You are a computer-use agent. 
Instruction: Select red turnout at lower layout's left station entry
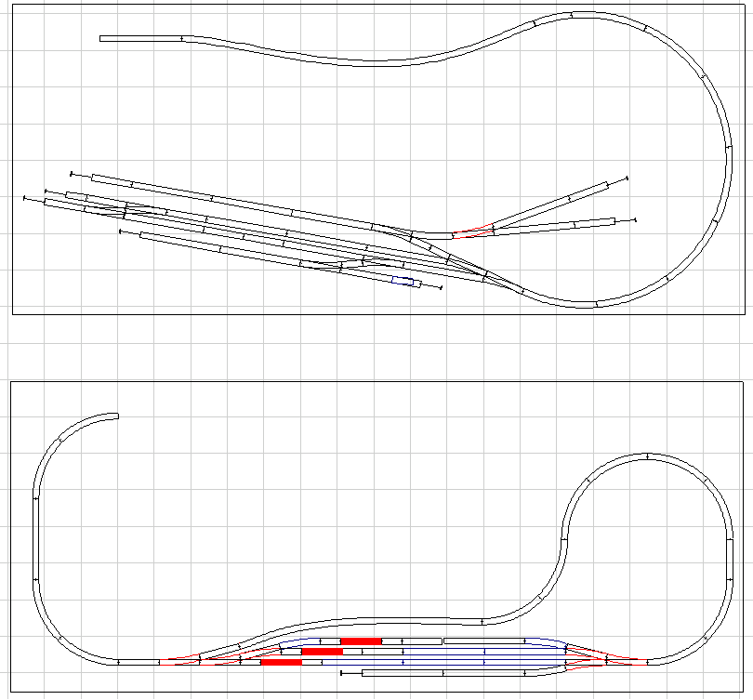coord(179,659)
